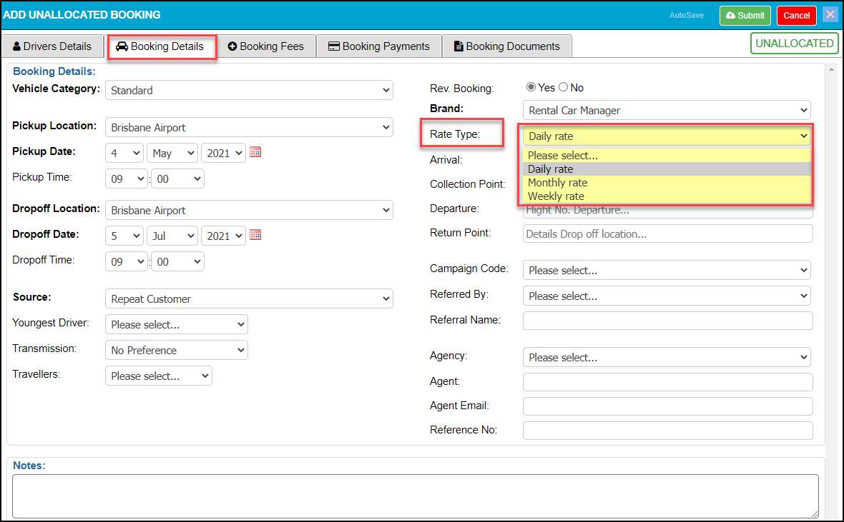Change the Pickup Date year dropdown
This screenshot has height=522, width=844.
click(x=223, y=154)
